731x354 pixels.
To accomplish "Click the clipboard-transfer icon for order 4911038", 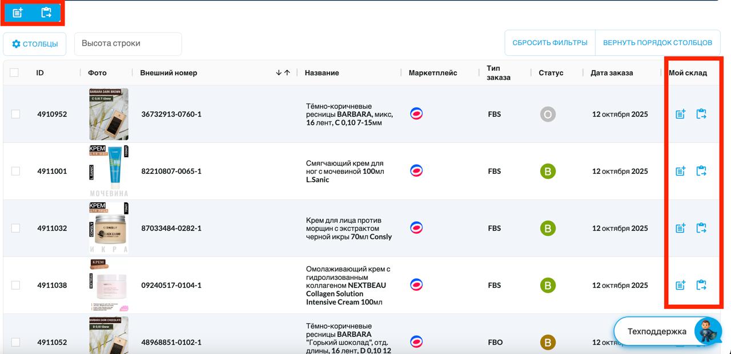I will (701, 285).
